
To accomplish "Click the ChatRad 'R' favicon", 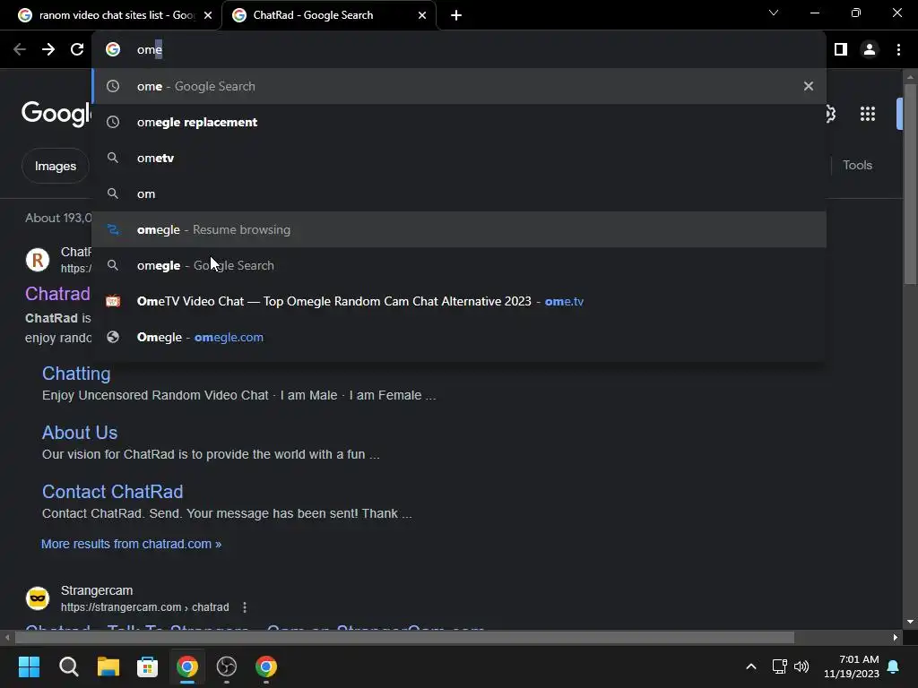I will pyautogui.click(x=38, y=259).
